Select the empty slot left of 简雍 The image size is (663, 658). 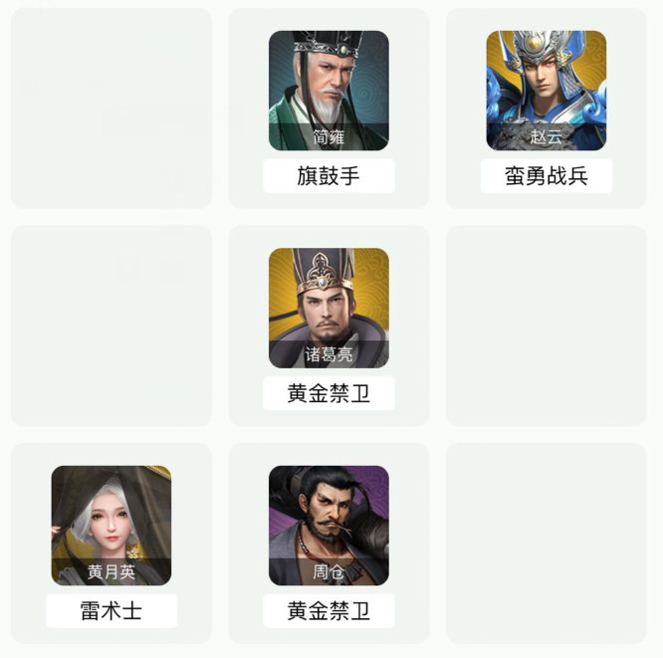[111, 109]
